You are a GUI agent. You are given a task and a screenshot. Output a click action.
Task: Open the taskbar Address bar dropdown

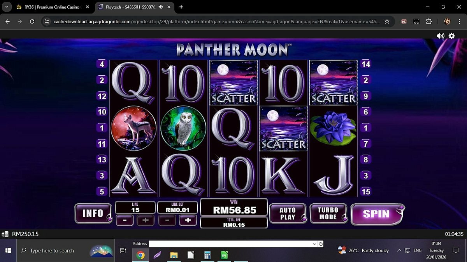coord(314,244)
